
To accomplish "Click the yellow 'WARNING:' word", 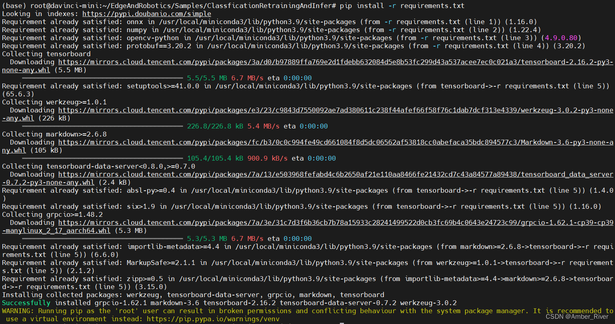I will 18,311.
